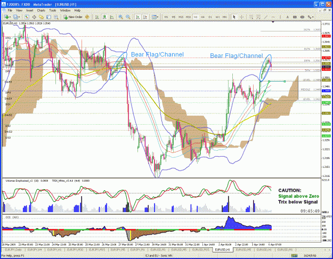Open the Data Window icon
333x259 pixels.
[x=34, y=17]
